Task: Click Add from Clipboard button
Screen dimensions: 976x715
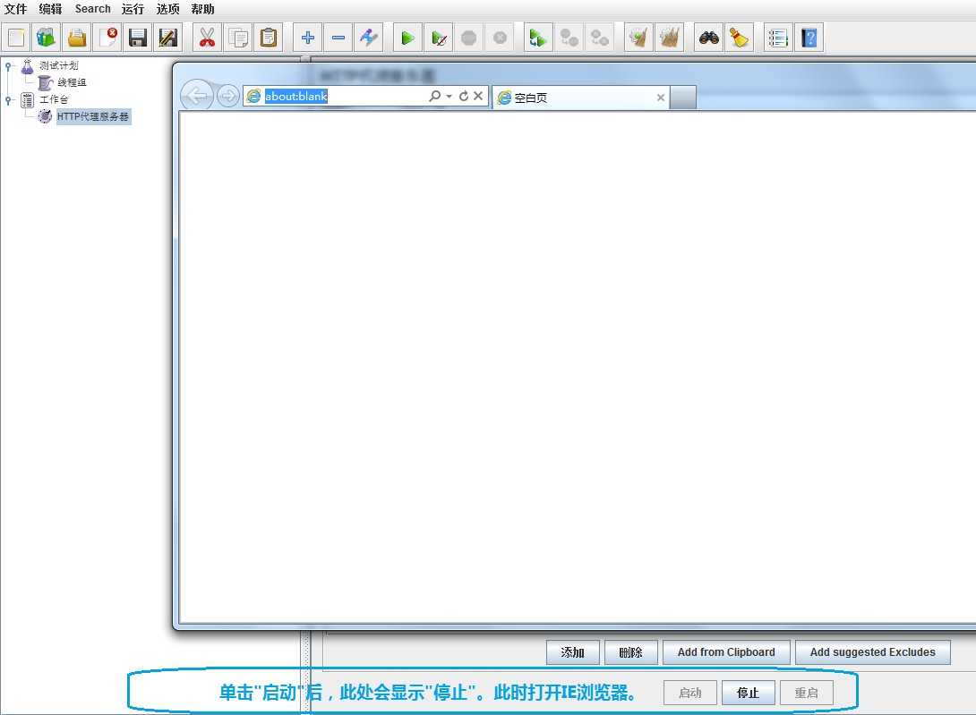Action: point(726,652)
